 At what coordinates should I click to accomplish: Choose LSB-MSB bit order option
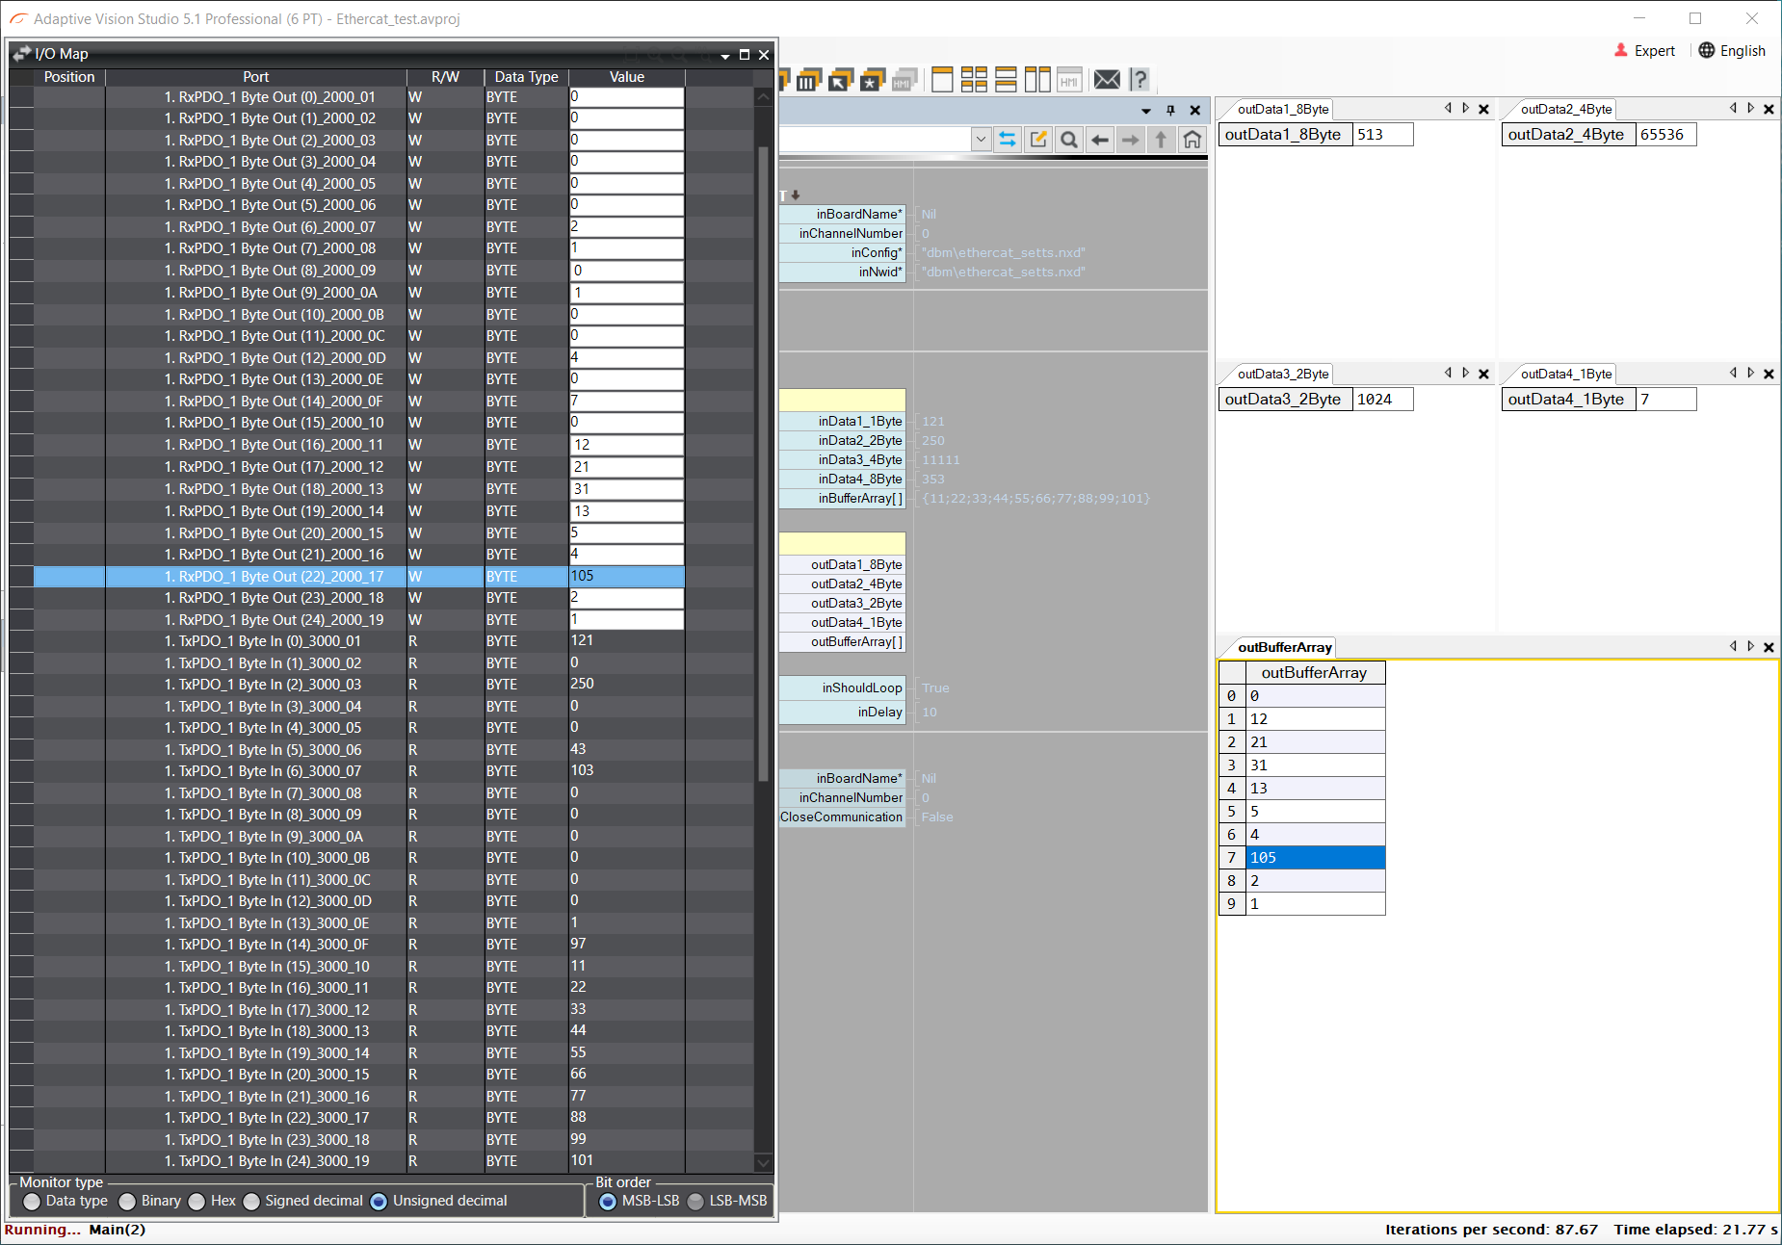tap(695, 1201)
